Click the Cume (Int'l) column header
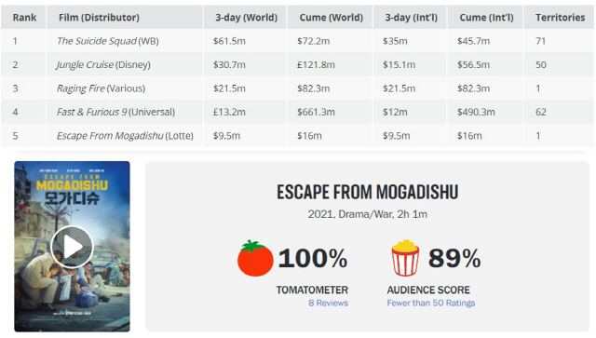 [x=486, y=18]
